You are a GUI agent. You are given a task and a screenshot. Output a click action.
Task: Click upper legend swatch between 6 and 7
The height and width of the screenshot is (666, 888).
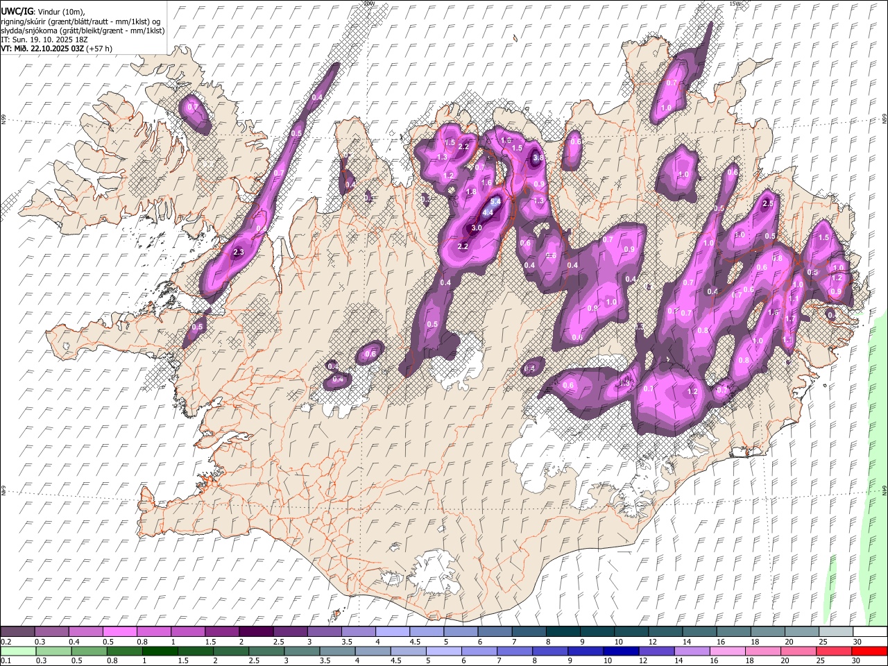(494, 631)
